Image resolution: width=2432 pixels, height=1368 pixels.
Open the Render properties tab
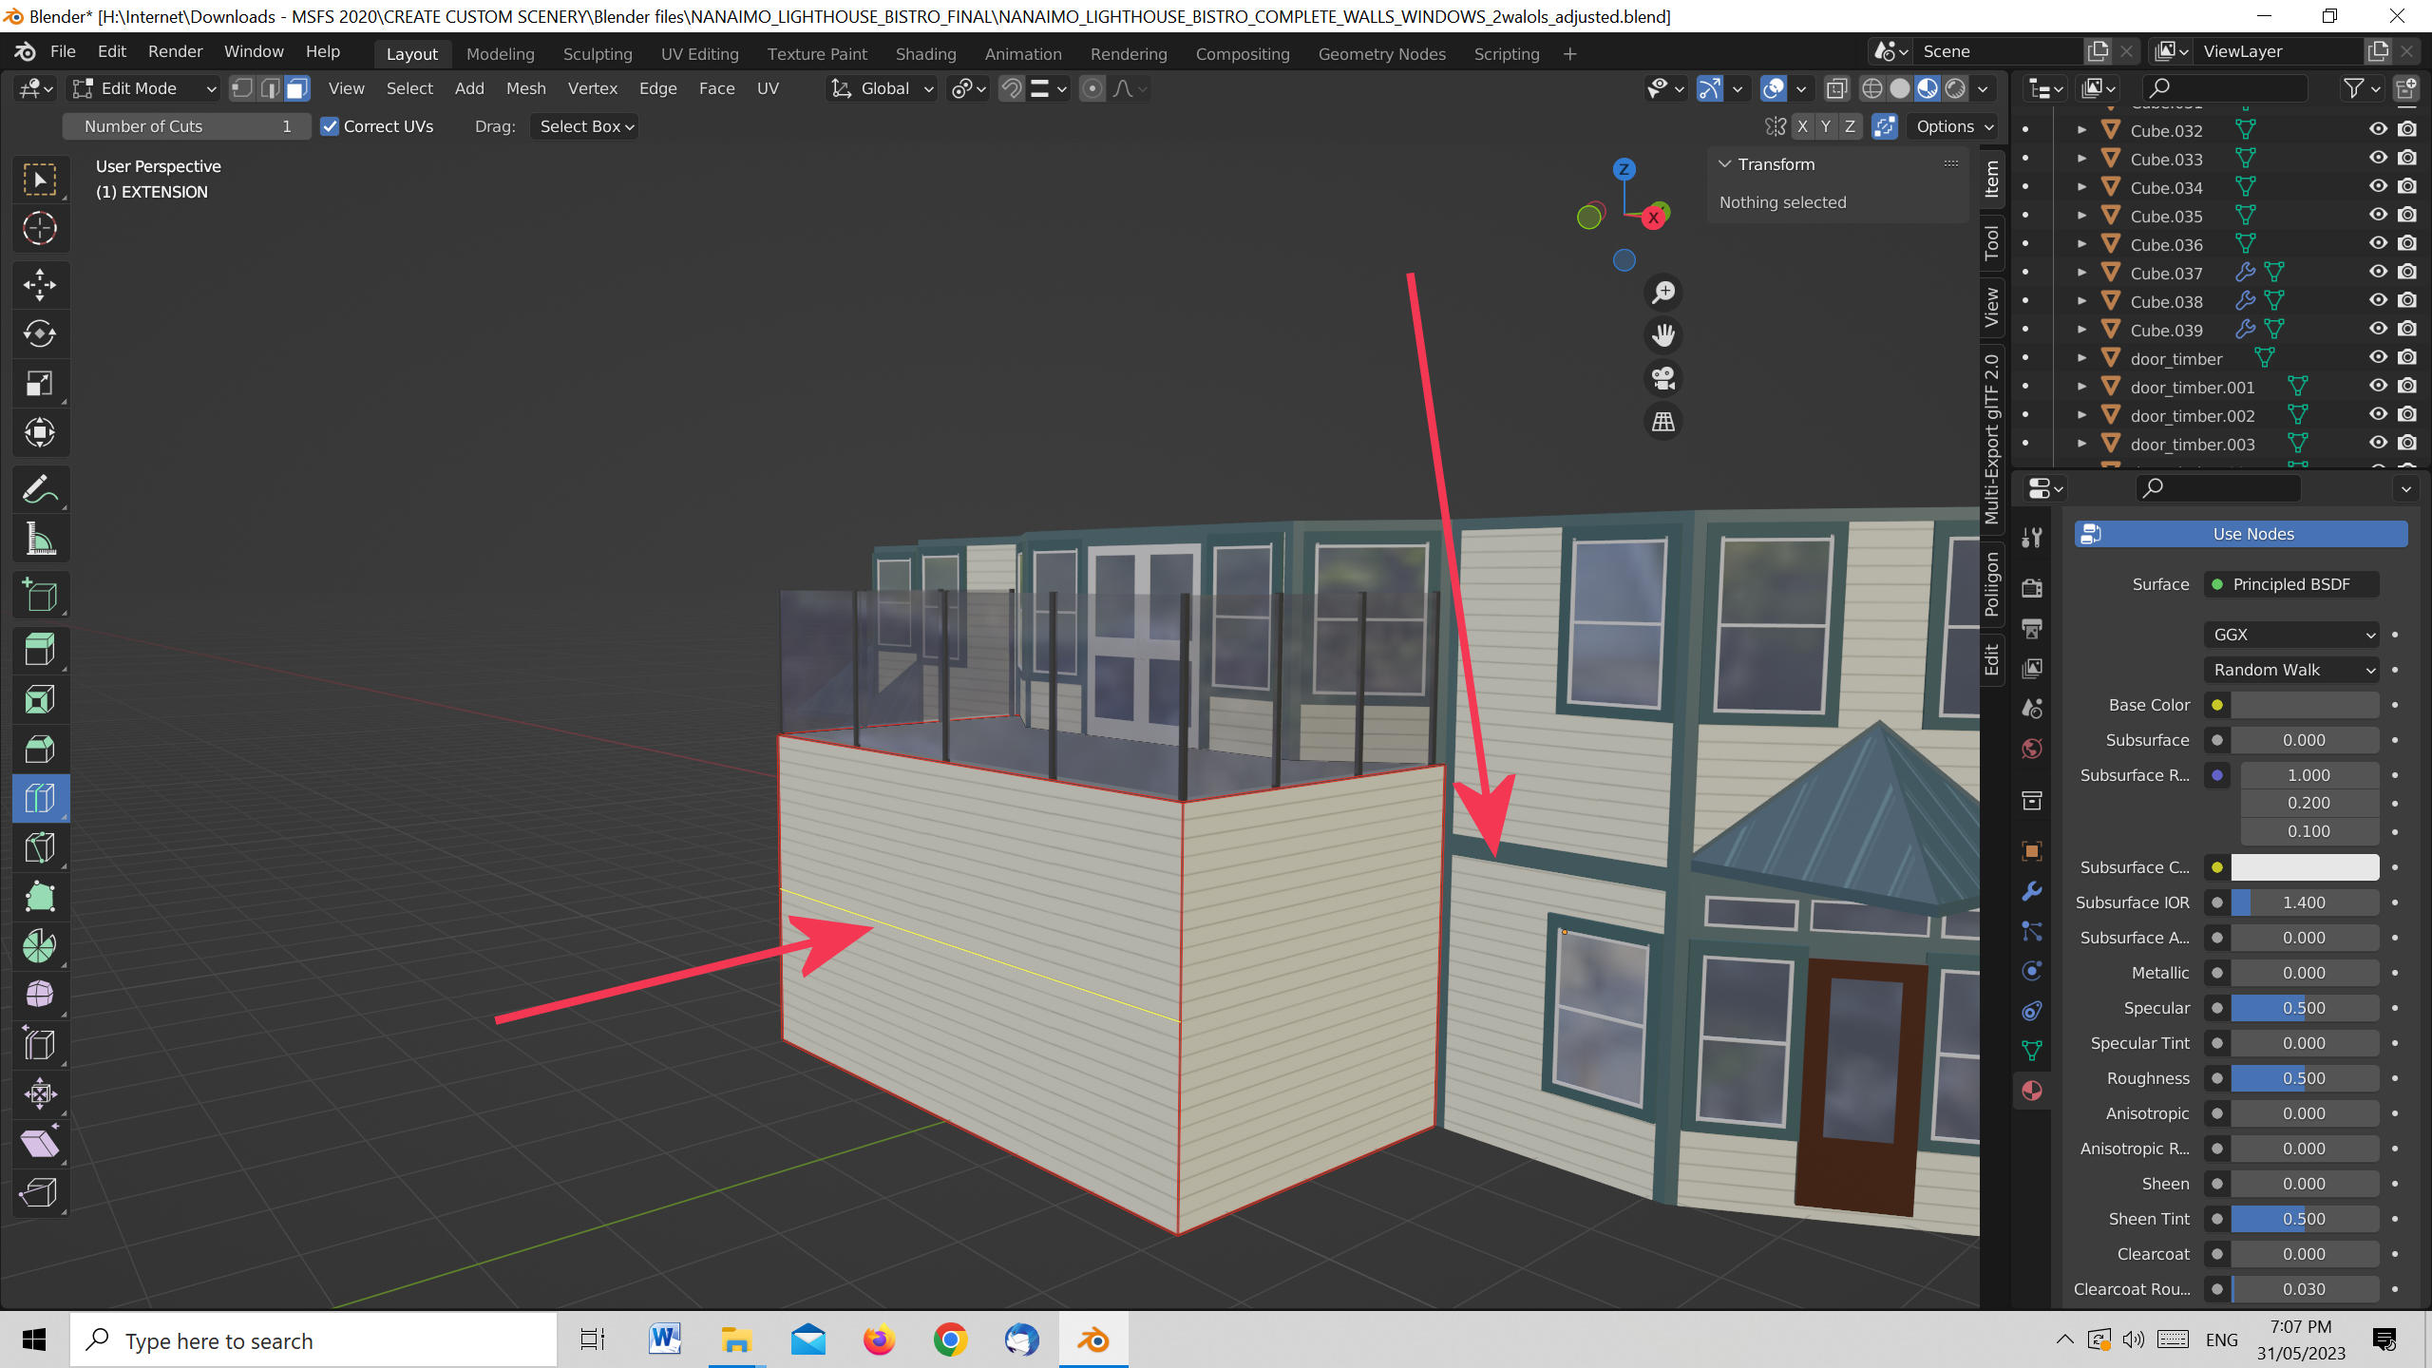point(2032,588)
